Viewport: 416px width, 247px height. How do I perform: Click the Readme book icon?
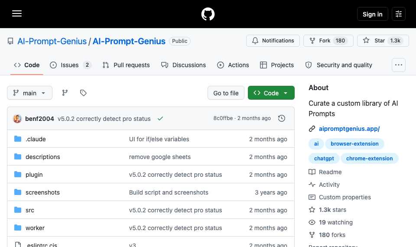(x=312, y=172)
